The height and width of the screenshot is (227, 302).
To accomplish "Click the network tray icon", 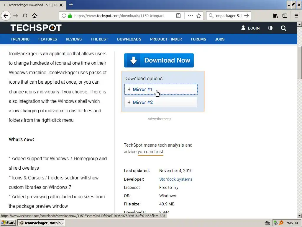I will [x=276, y=223].
